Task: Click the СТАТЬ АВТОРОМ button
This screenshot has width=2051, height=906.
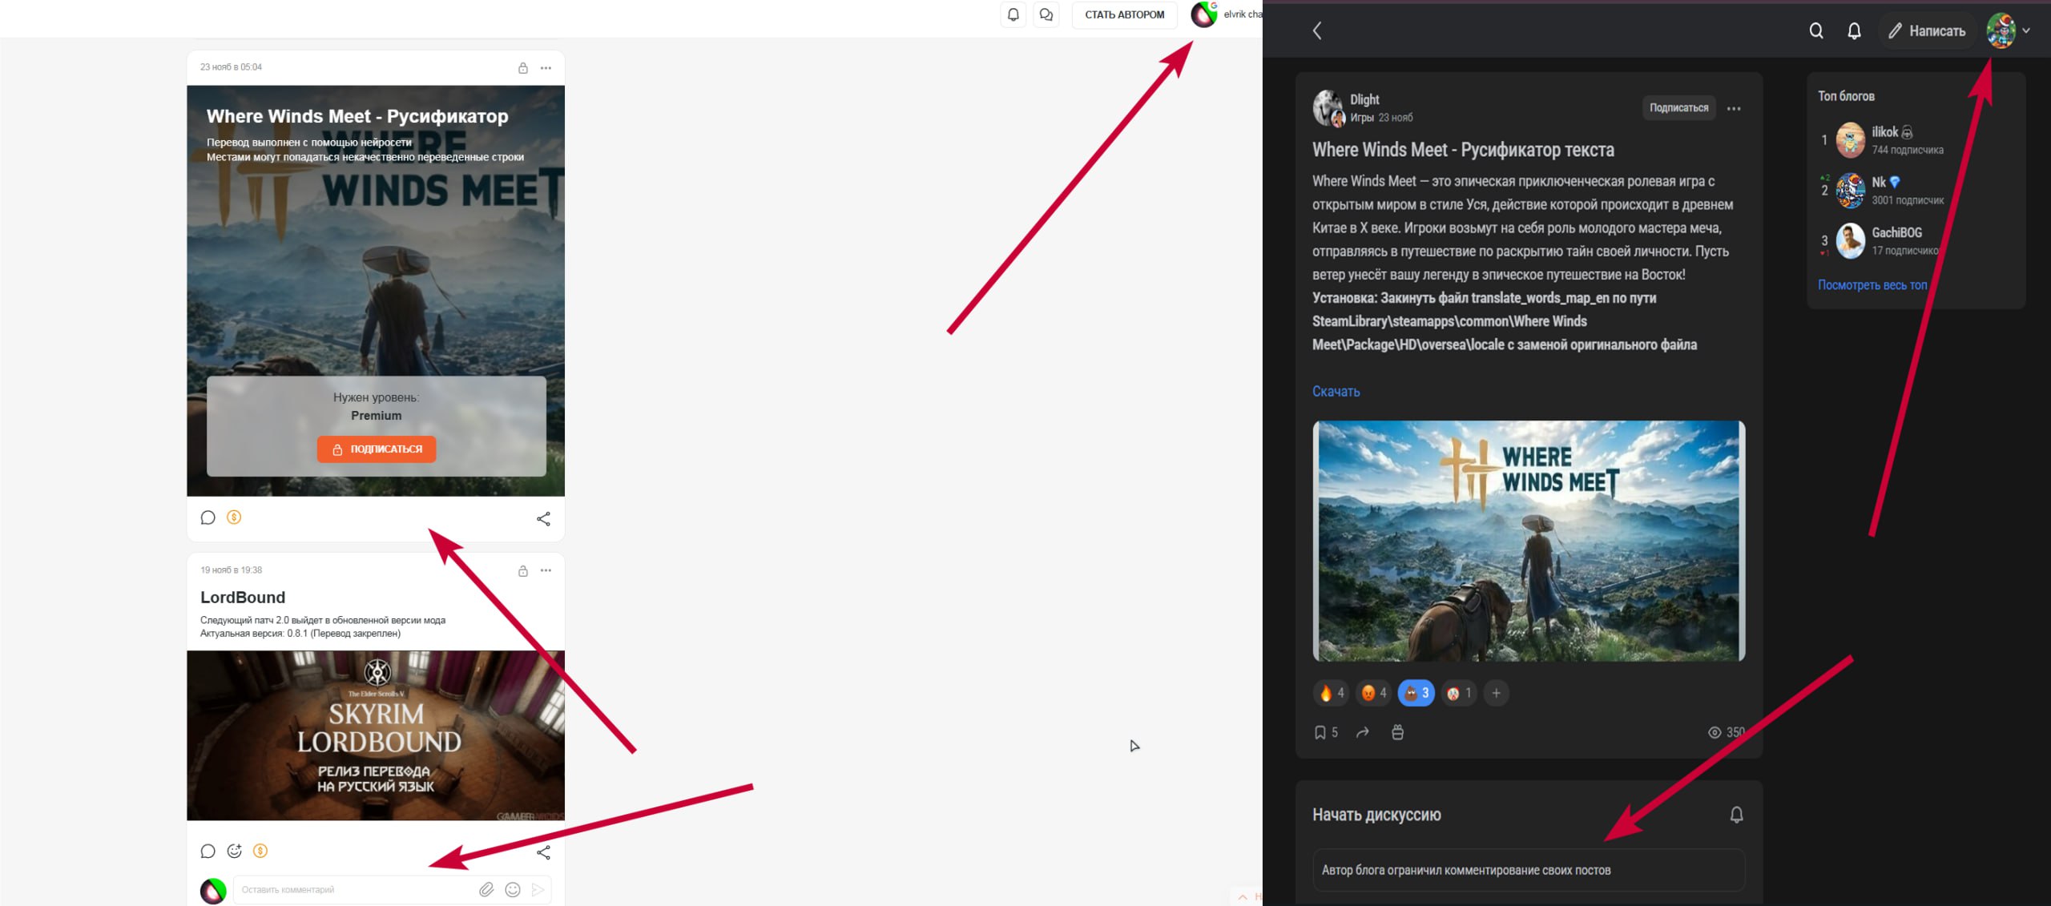Action: pos(1124,14)
